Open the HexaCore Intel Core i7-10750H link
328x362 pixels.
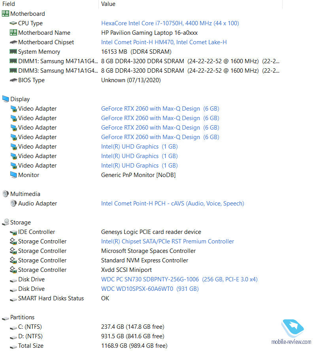coord(170,23)
